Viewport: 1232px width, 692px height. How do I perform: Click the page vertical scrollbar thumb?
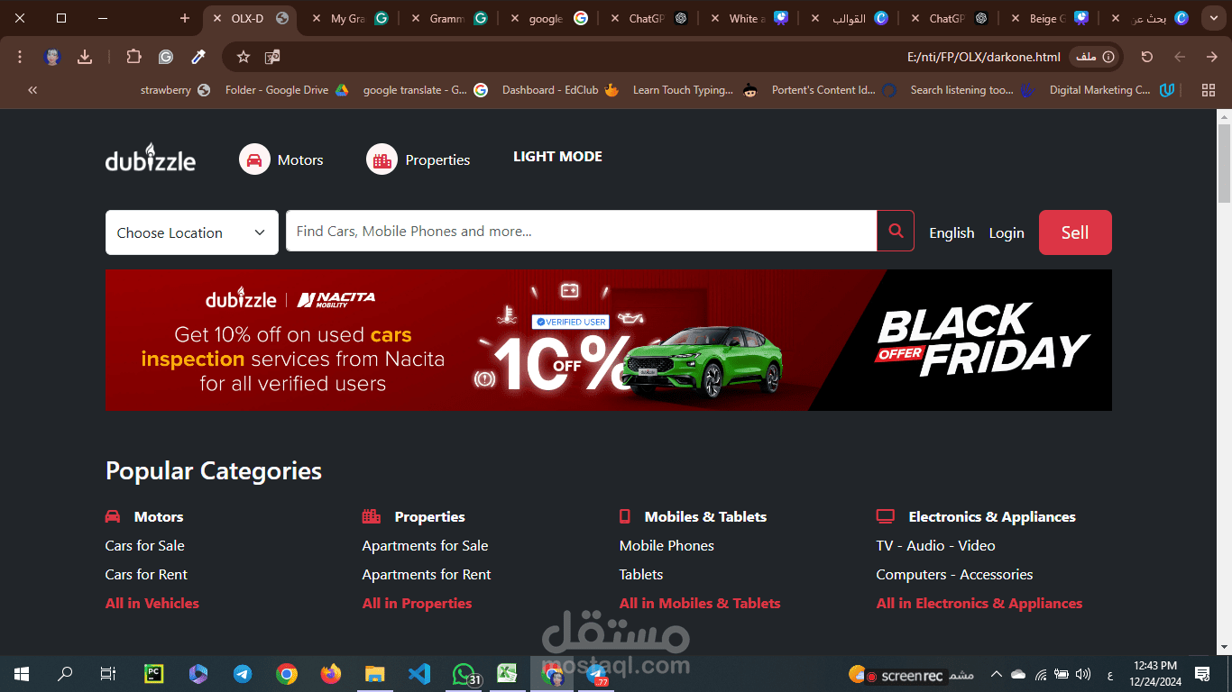point(1224,163)
